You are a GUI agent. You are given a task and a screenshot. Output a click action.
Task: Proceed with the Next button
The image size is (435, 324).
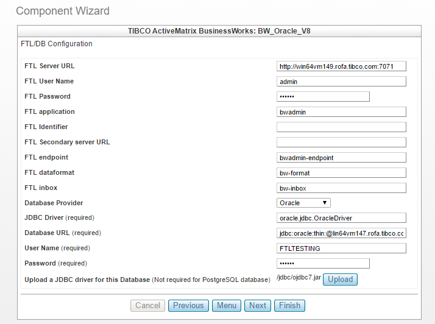[258, 305]
